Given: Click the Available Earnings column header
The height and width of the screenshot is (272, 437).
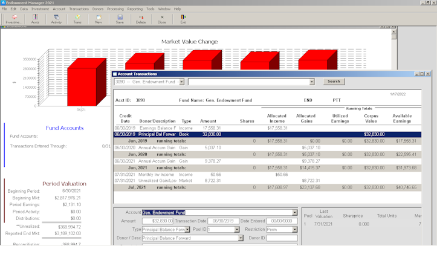Looking at the screenshot, I should (x=402, y=118).
